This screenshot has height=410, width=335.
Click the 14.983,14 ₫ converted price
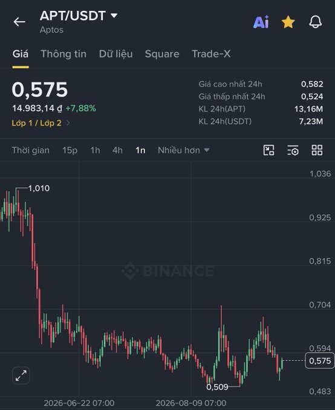click(x=37, y=108)
